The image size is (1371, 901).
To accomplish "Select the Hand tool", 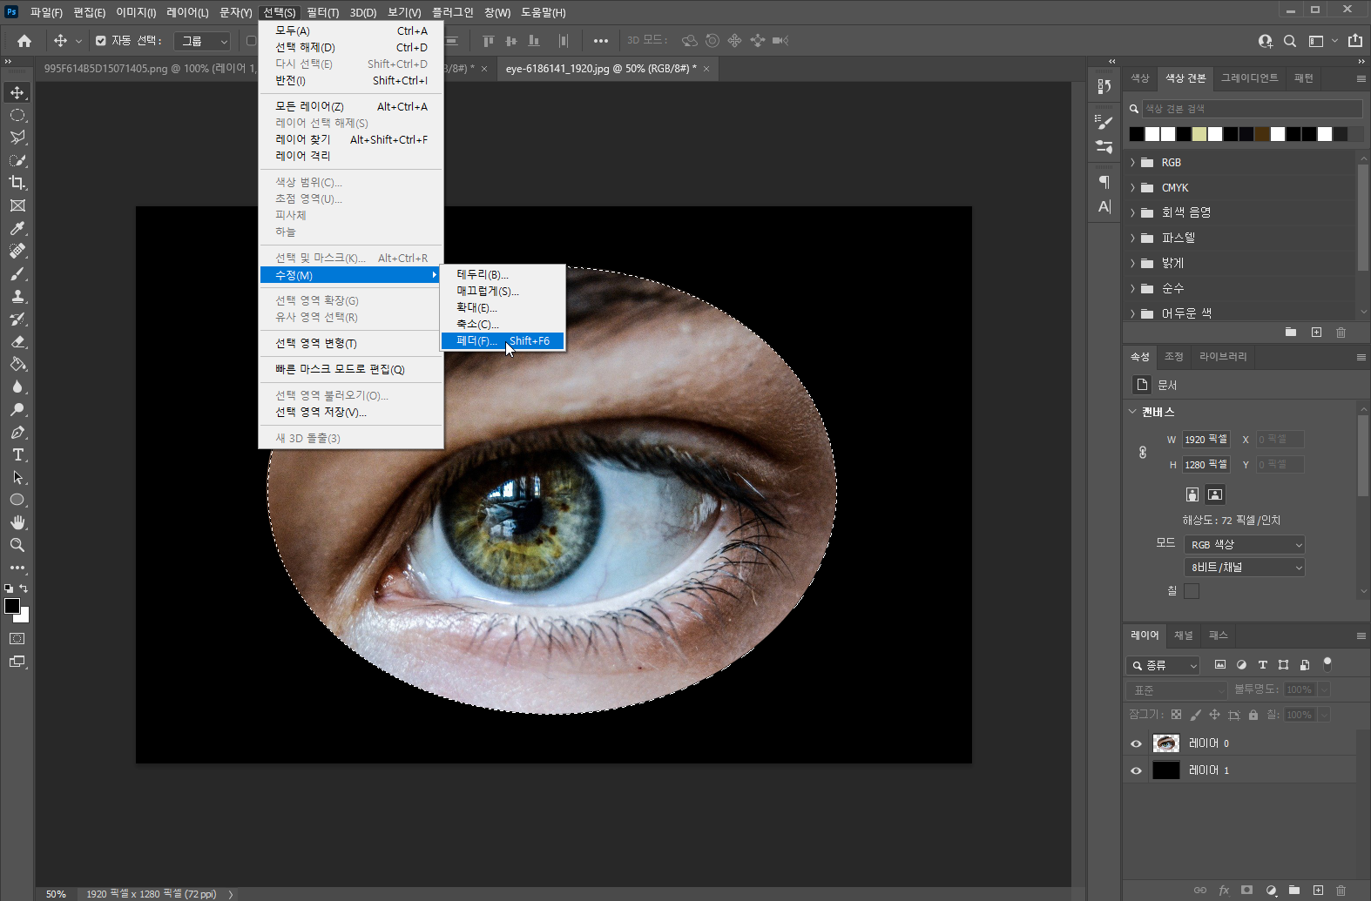I will (x=17, y=522).
